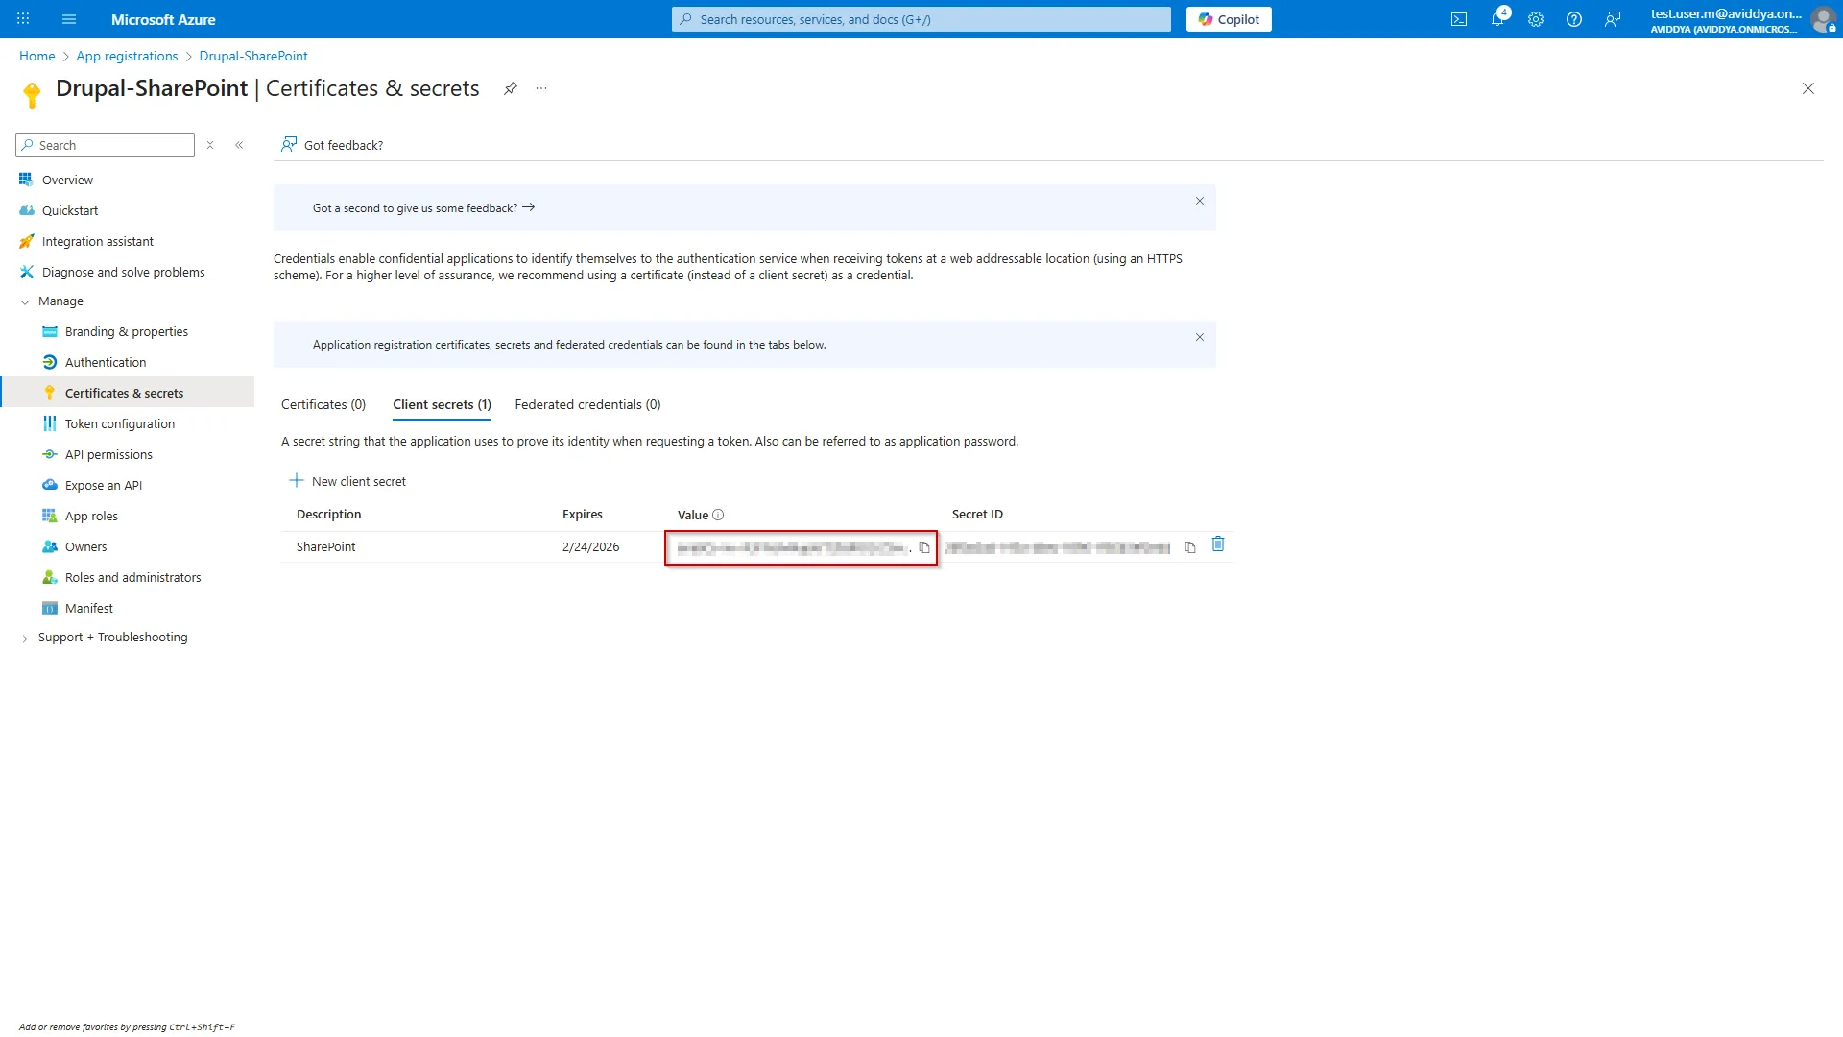Click Got feedback? button
Image resolution: width=1843 pixels, height=1037 pixels.
coord(331,145)
